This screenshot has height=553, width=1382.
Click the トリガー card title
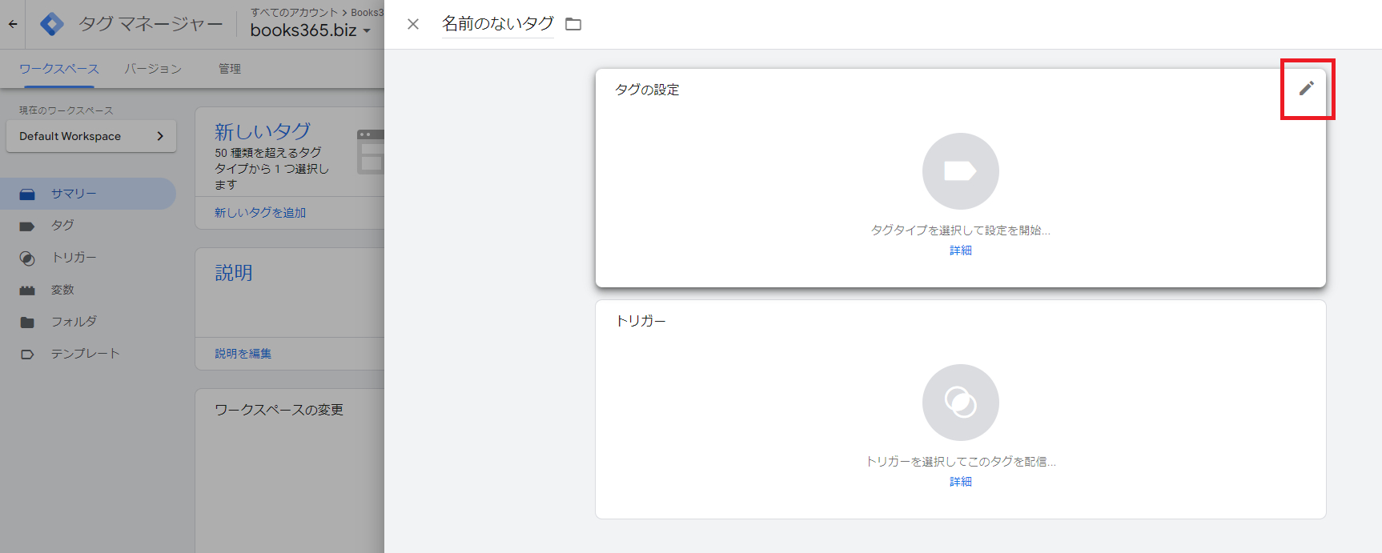point(641,321)
